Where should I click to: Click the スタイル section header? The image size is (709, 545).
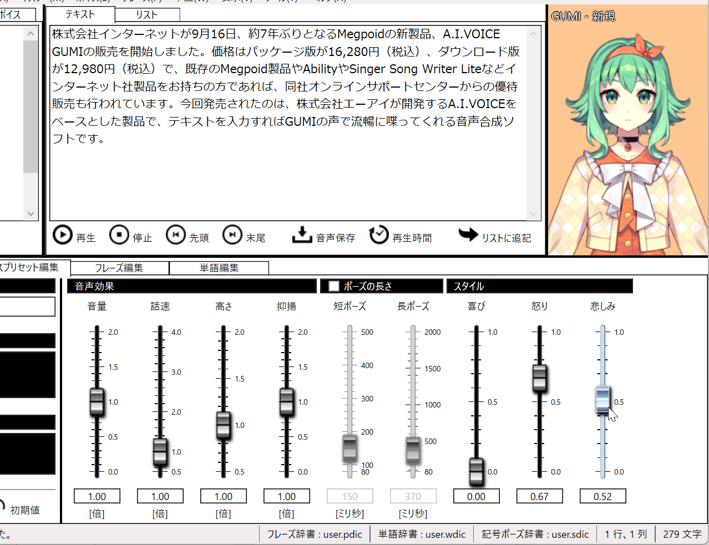click(540, 286)
